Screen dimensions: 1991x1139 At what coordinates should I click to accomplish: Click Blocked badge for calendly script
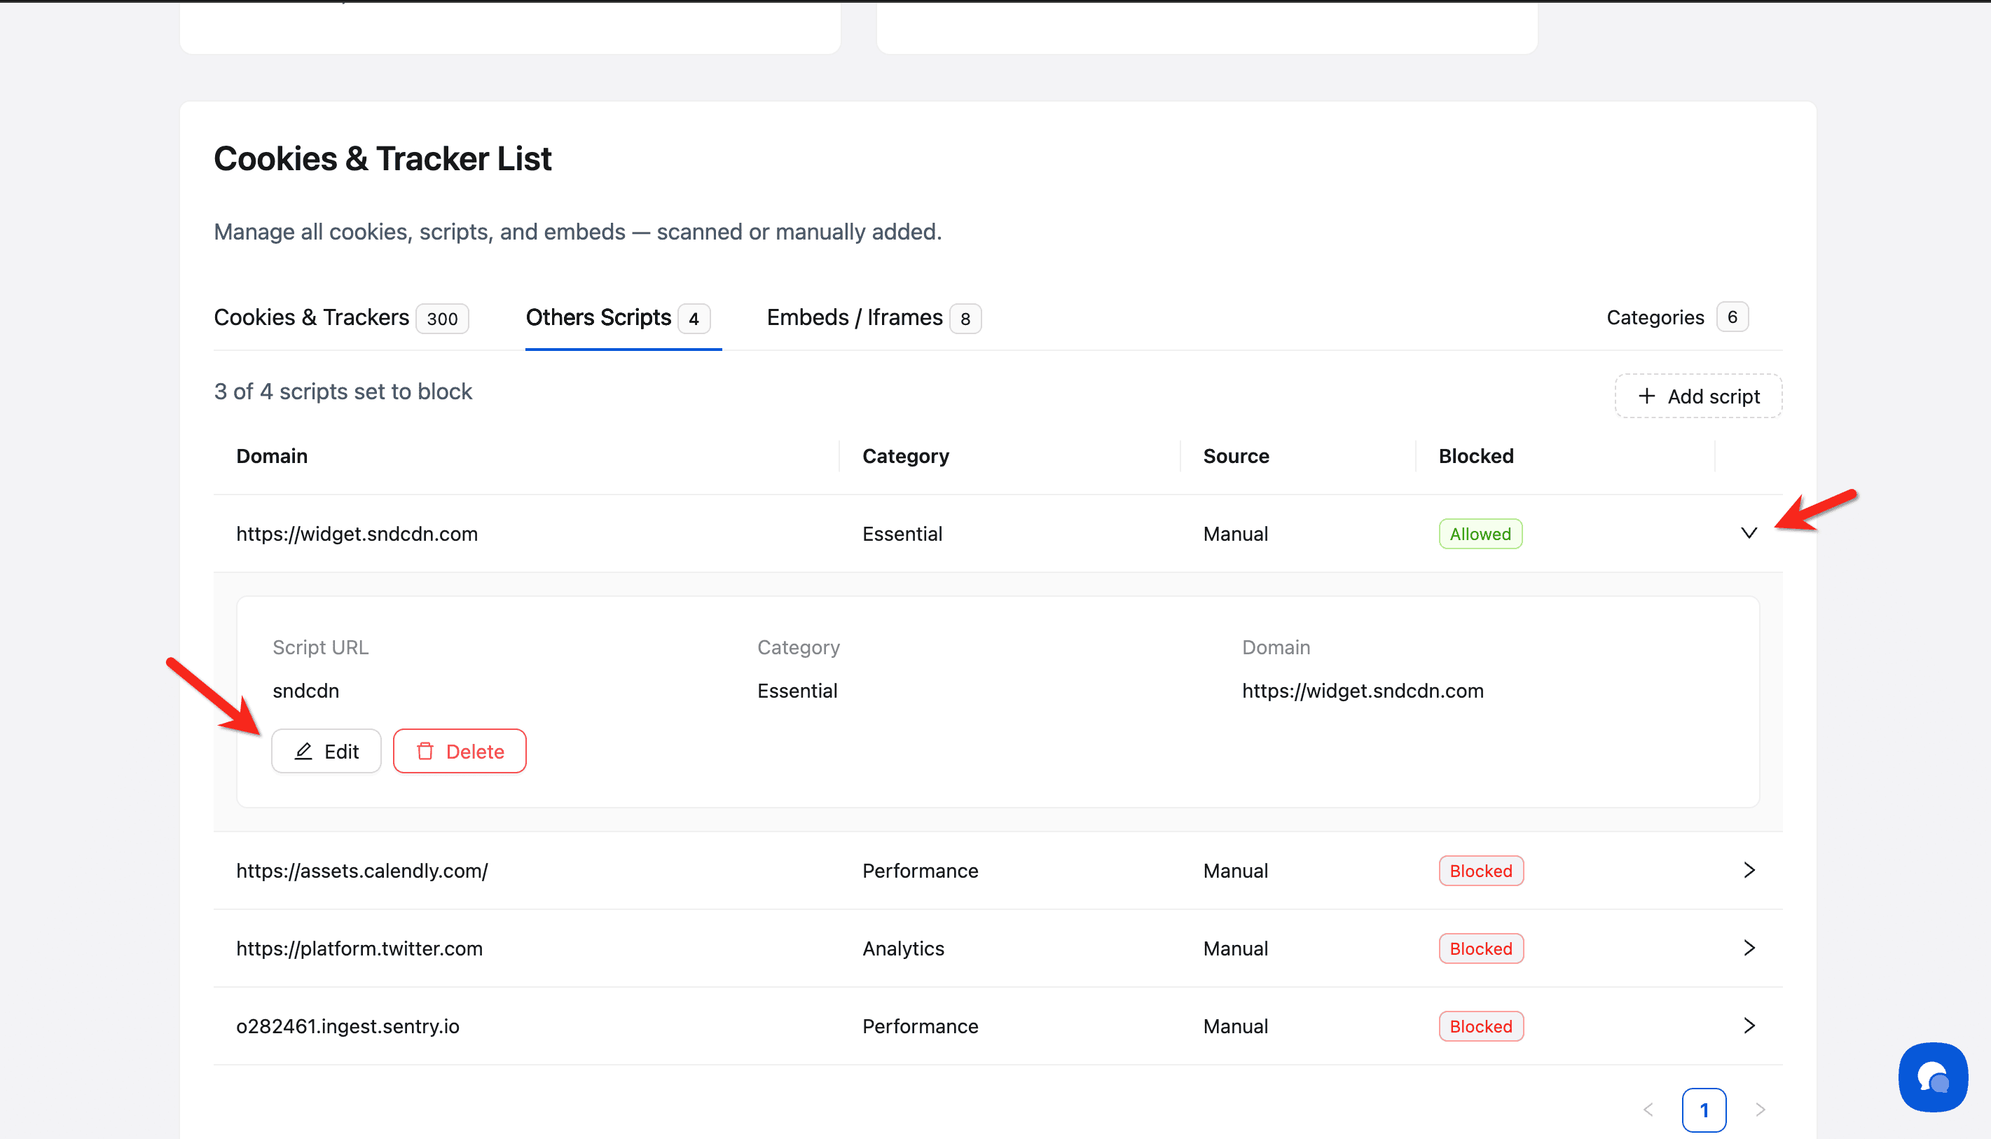pos(1480,871)
